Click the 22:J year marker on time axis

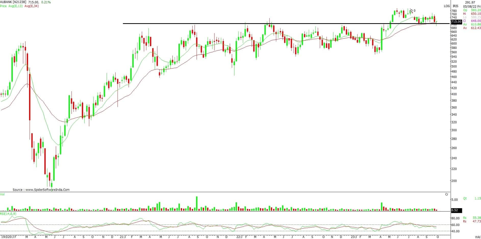[x=239, y=237]
